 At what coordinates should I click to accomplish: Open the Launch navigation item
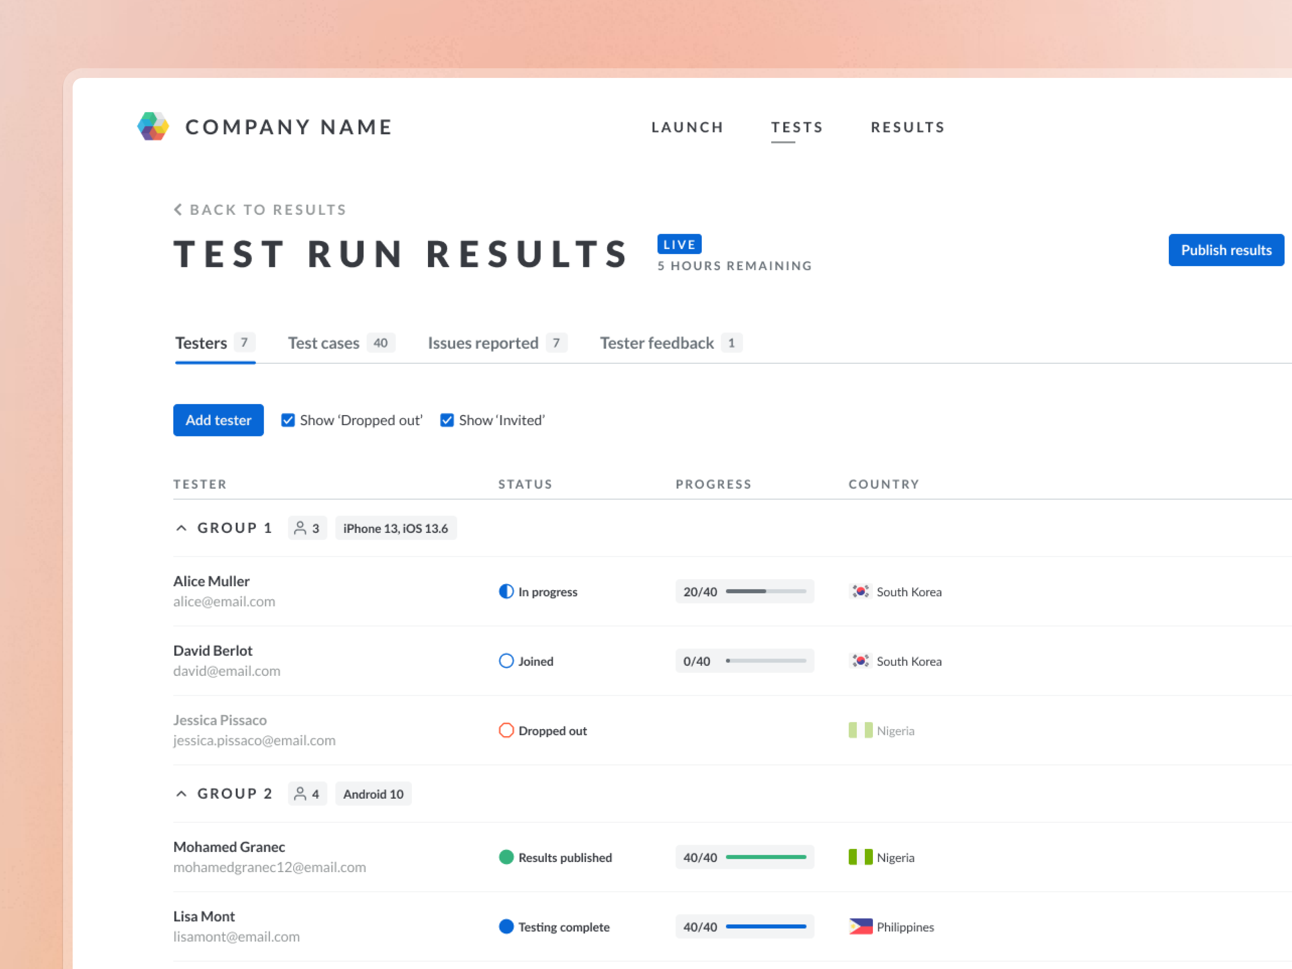click(688, 127)
